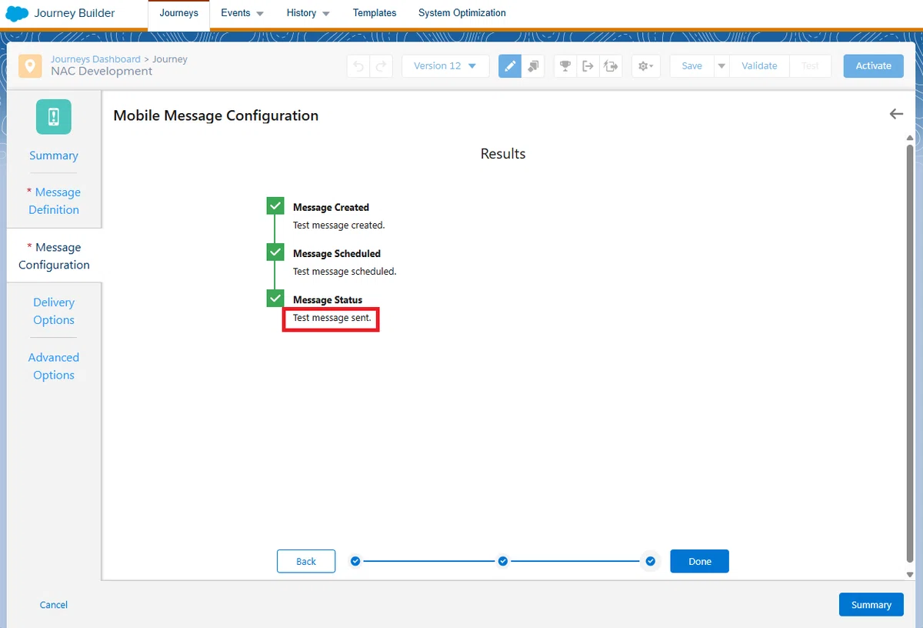The image size is (923, 628).
Task: Click the "Mobile Message Configuration" title
Action: click(x=216, y=115)
